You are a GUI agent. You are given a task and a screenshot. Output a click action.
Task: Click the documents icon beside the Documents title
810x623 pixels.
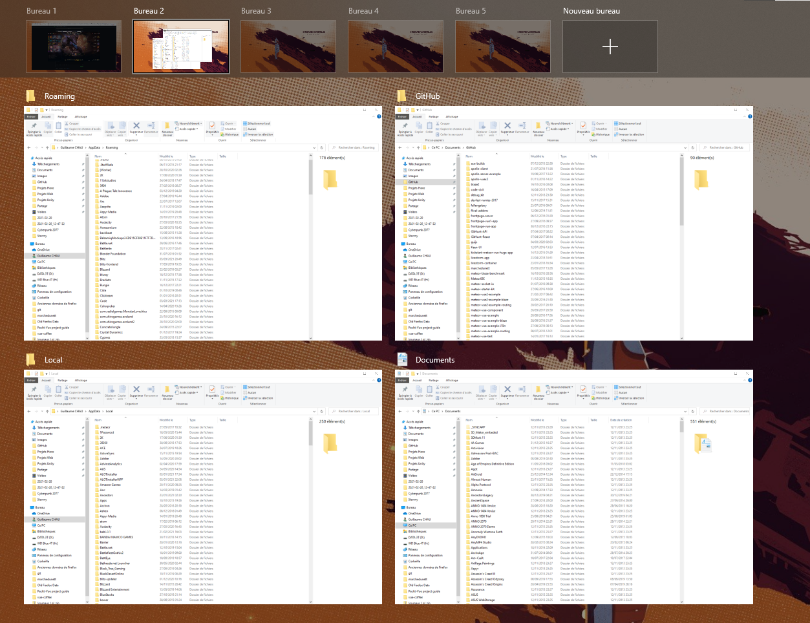pos(402,359)
